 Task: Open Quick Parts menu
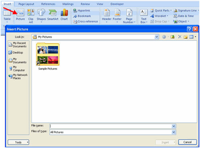161,10
